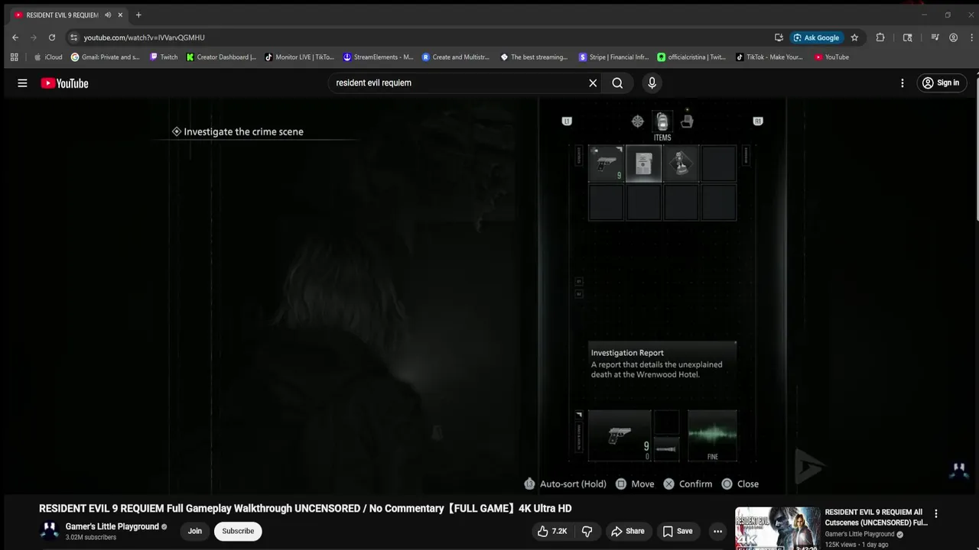Select the statue item in inventory
Screen dimensions: 979x550
point(681,163)
